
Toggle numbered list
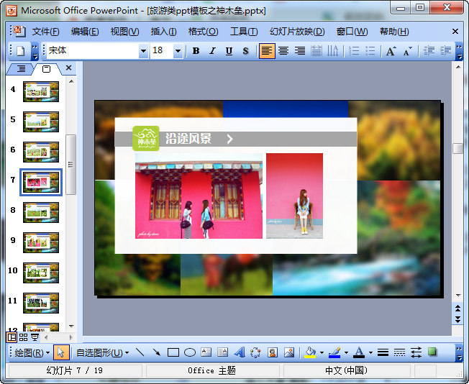coord(354,51)
